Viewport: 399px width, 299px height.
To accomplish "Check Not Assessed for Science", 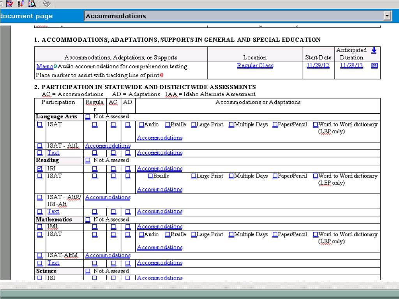I will (88, 271).
